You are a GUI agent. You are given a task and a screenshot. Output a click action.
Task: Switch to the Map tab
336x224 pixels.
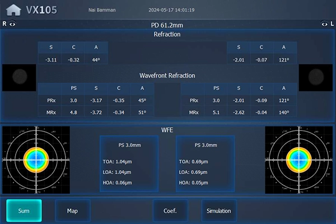72,211
